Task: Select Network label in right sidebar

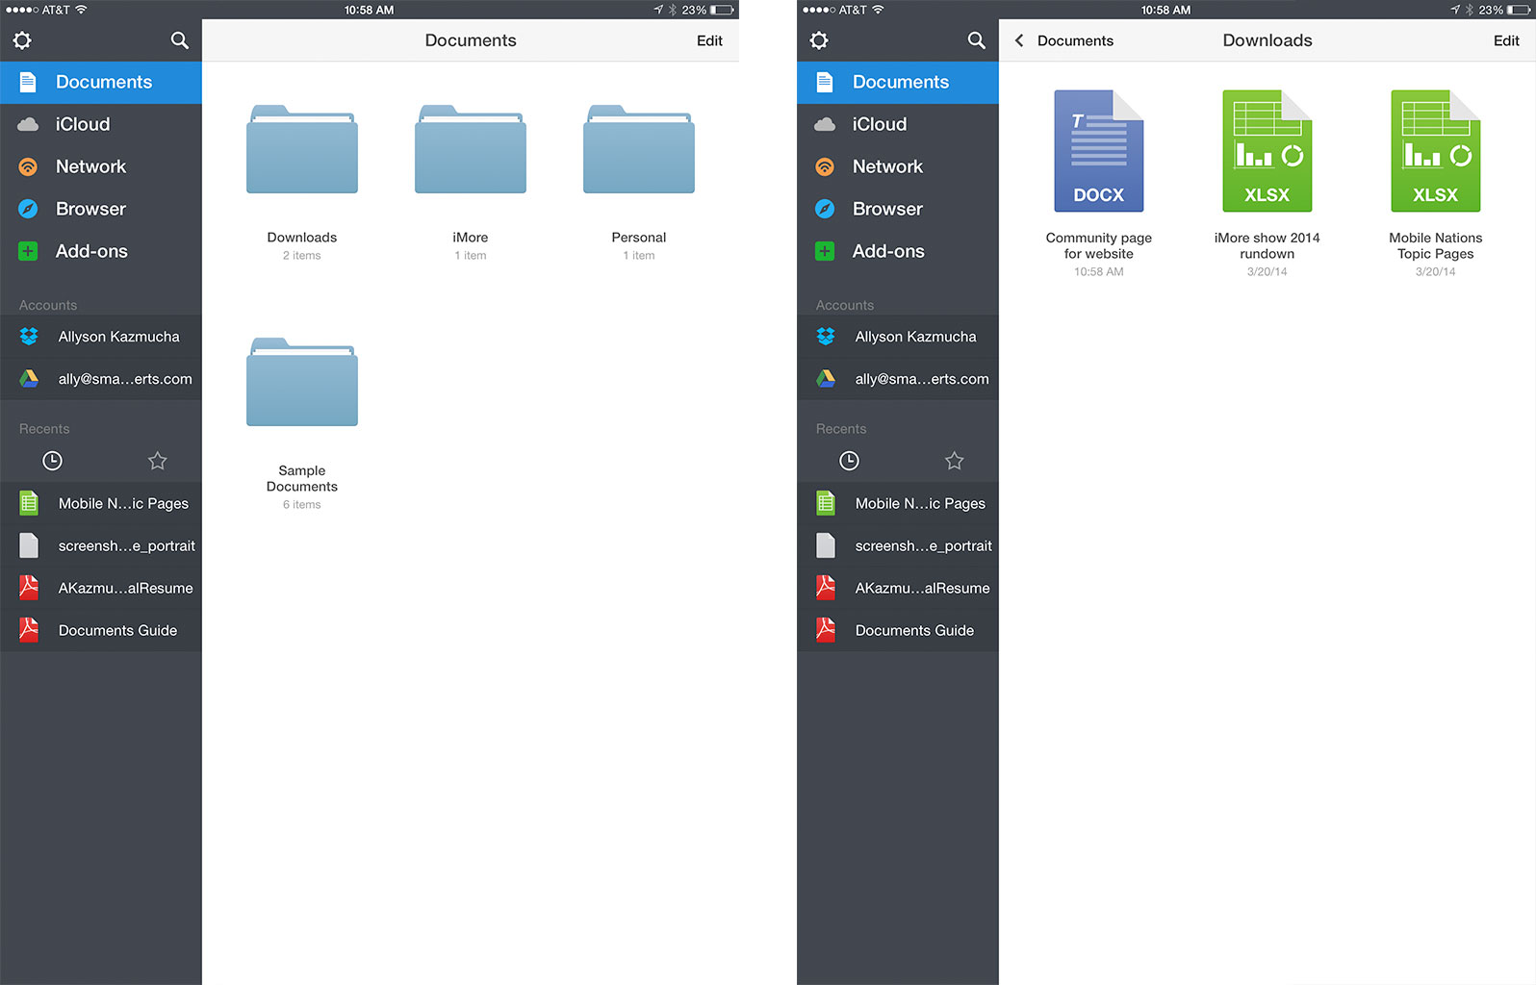Action: (x=887, y=166)
